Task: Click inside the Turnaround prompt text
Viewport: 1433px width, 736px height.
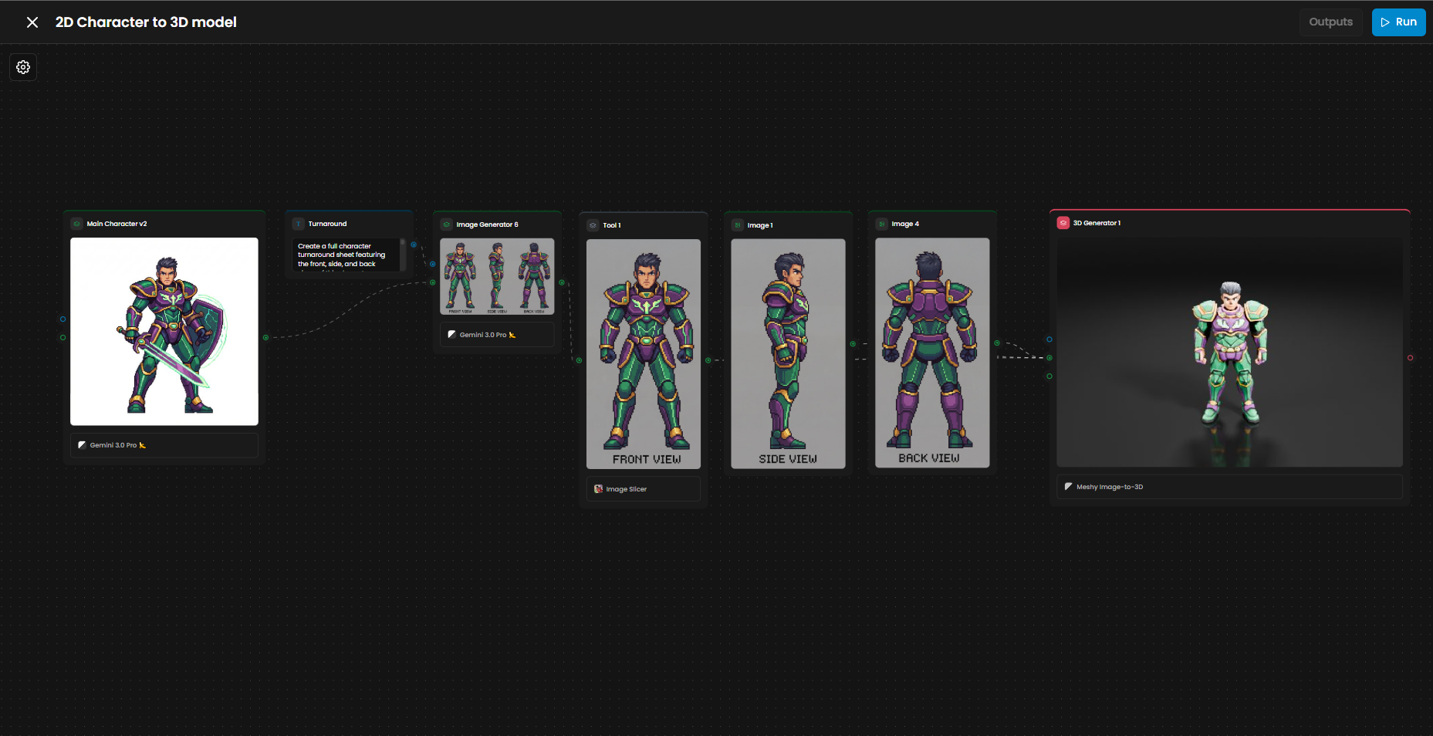Action: coord(343,255)
